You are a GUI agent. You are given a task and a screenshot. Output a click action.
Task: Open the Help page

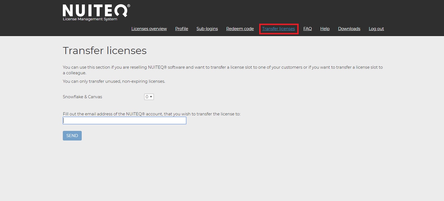coord(325,29)
